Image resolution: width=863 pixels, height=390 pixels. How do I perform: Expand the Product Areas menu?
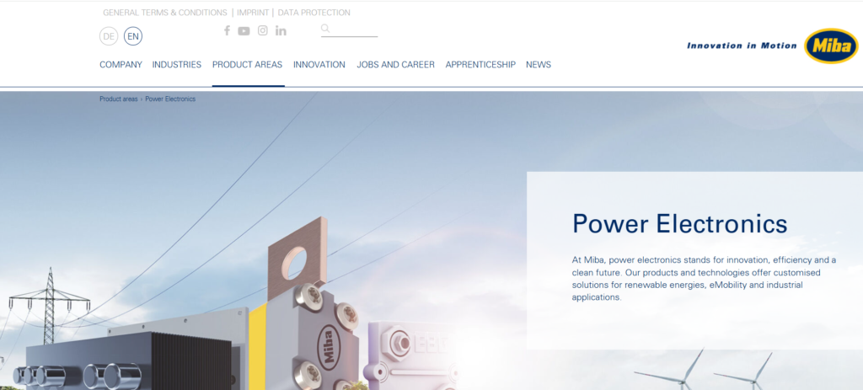point(247,65)
